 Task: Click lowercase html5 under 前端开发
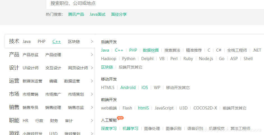143,108
